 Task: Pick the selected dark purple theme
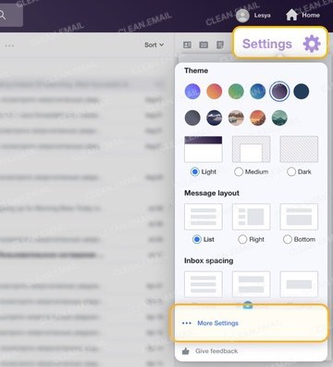[x=279, y=92]
